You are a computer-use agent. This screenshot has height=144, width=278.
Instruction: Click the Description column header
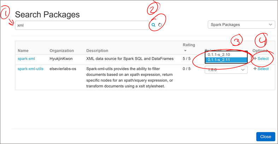97,51
